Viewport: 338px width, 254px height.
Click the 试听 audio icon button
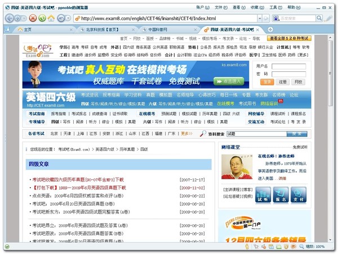coord(263,195)
